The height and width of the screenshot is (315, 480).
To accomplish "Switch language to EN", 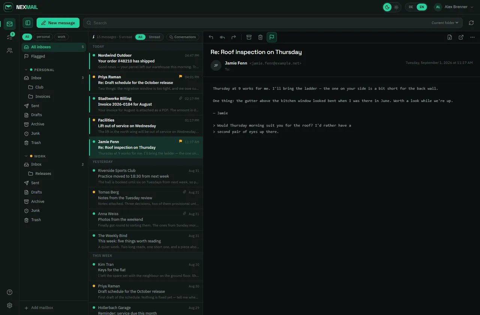I will click(x=422, y=7).
